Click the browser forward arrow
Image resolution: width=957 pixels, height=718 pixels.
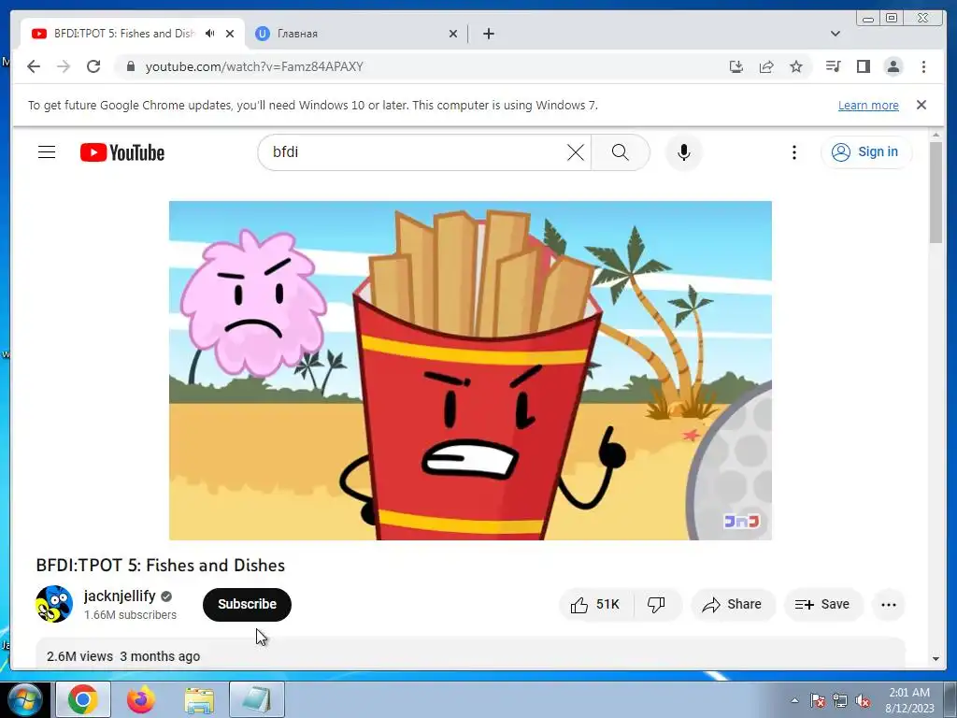(64, 66)
